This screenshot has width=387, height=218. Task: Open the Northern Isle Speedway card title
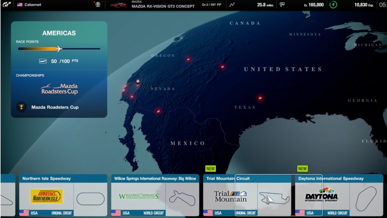[x=46, y=179]
